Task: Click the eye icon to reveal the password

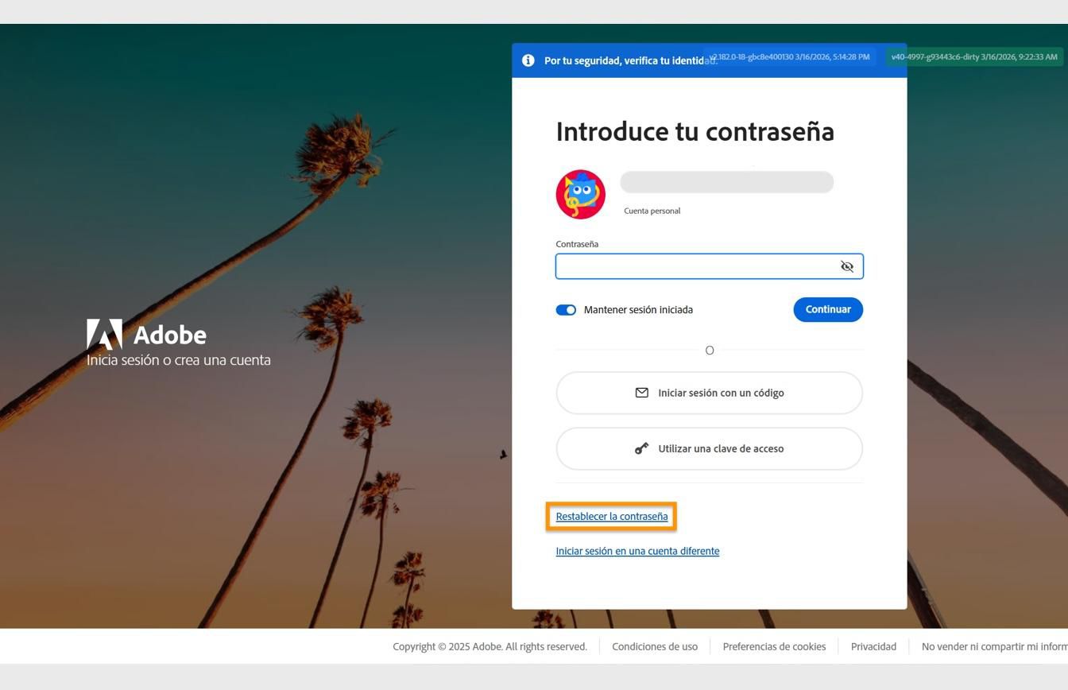Action: click(846, 266)
